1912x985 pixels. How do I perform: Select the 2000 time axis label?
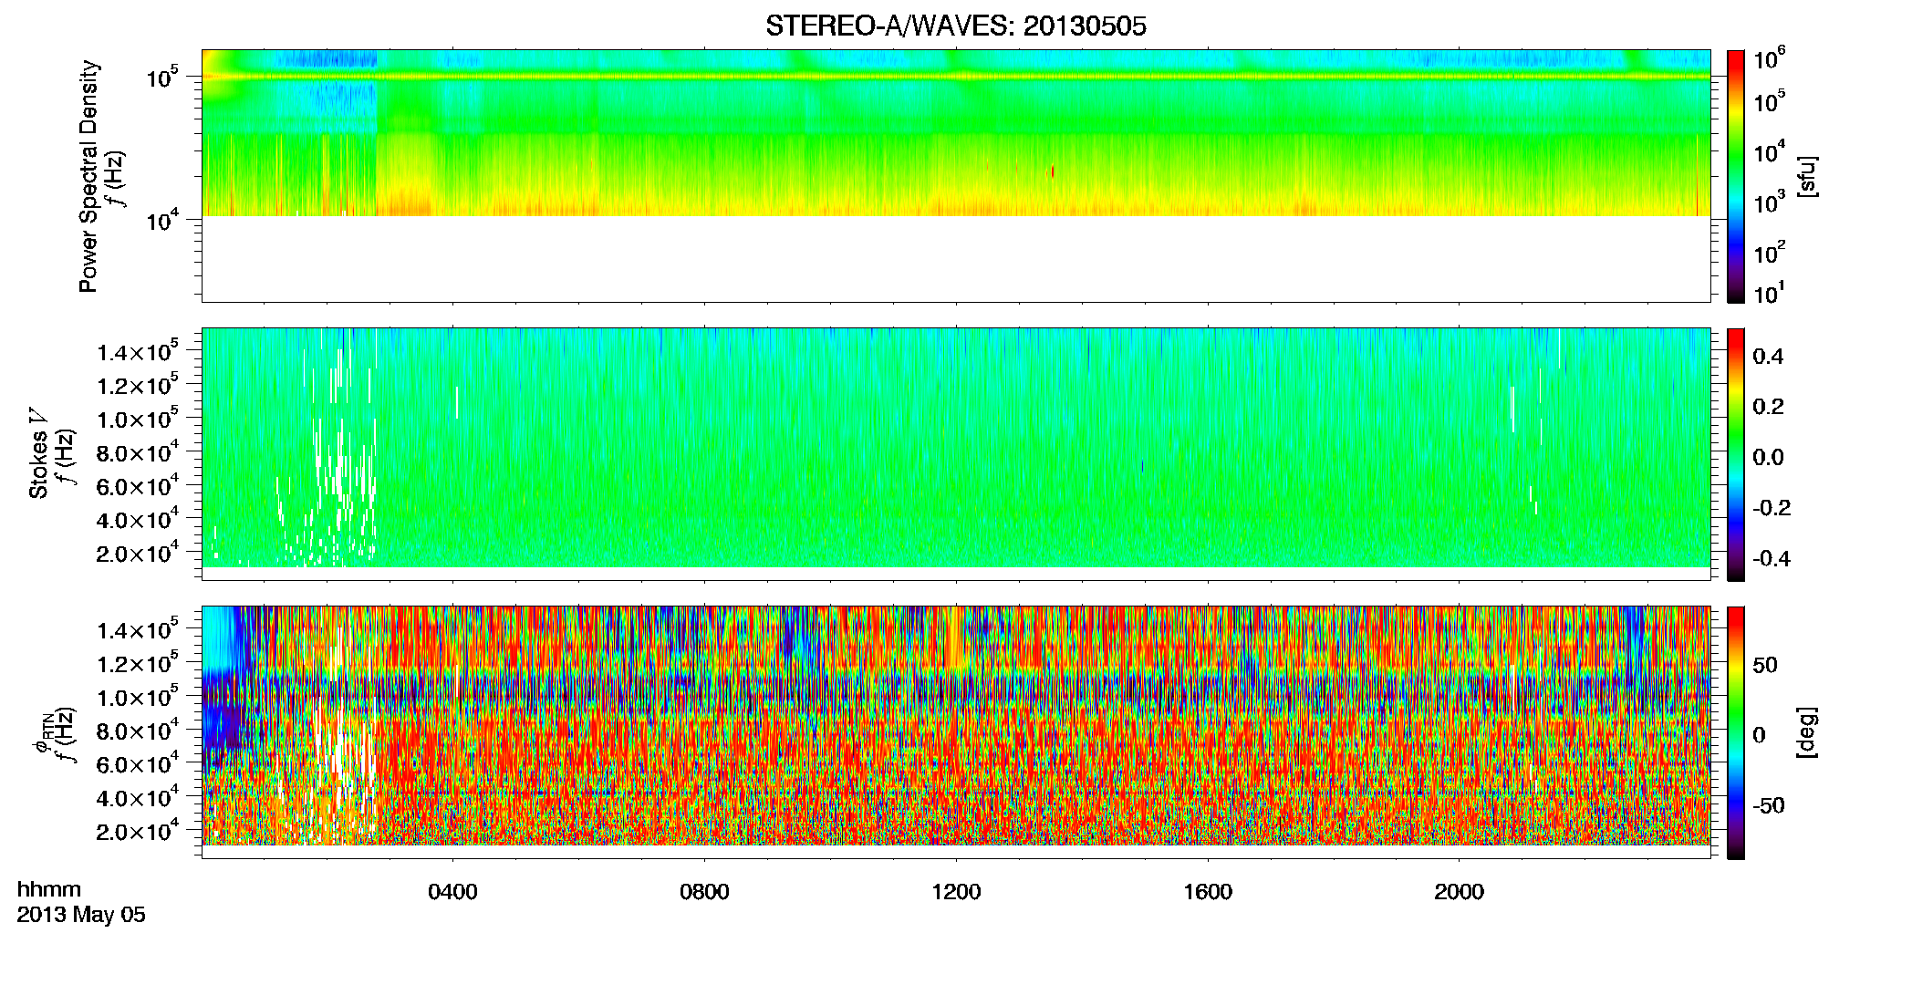1459,892
